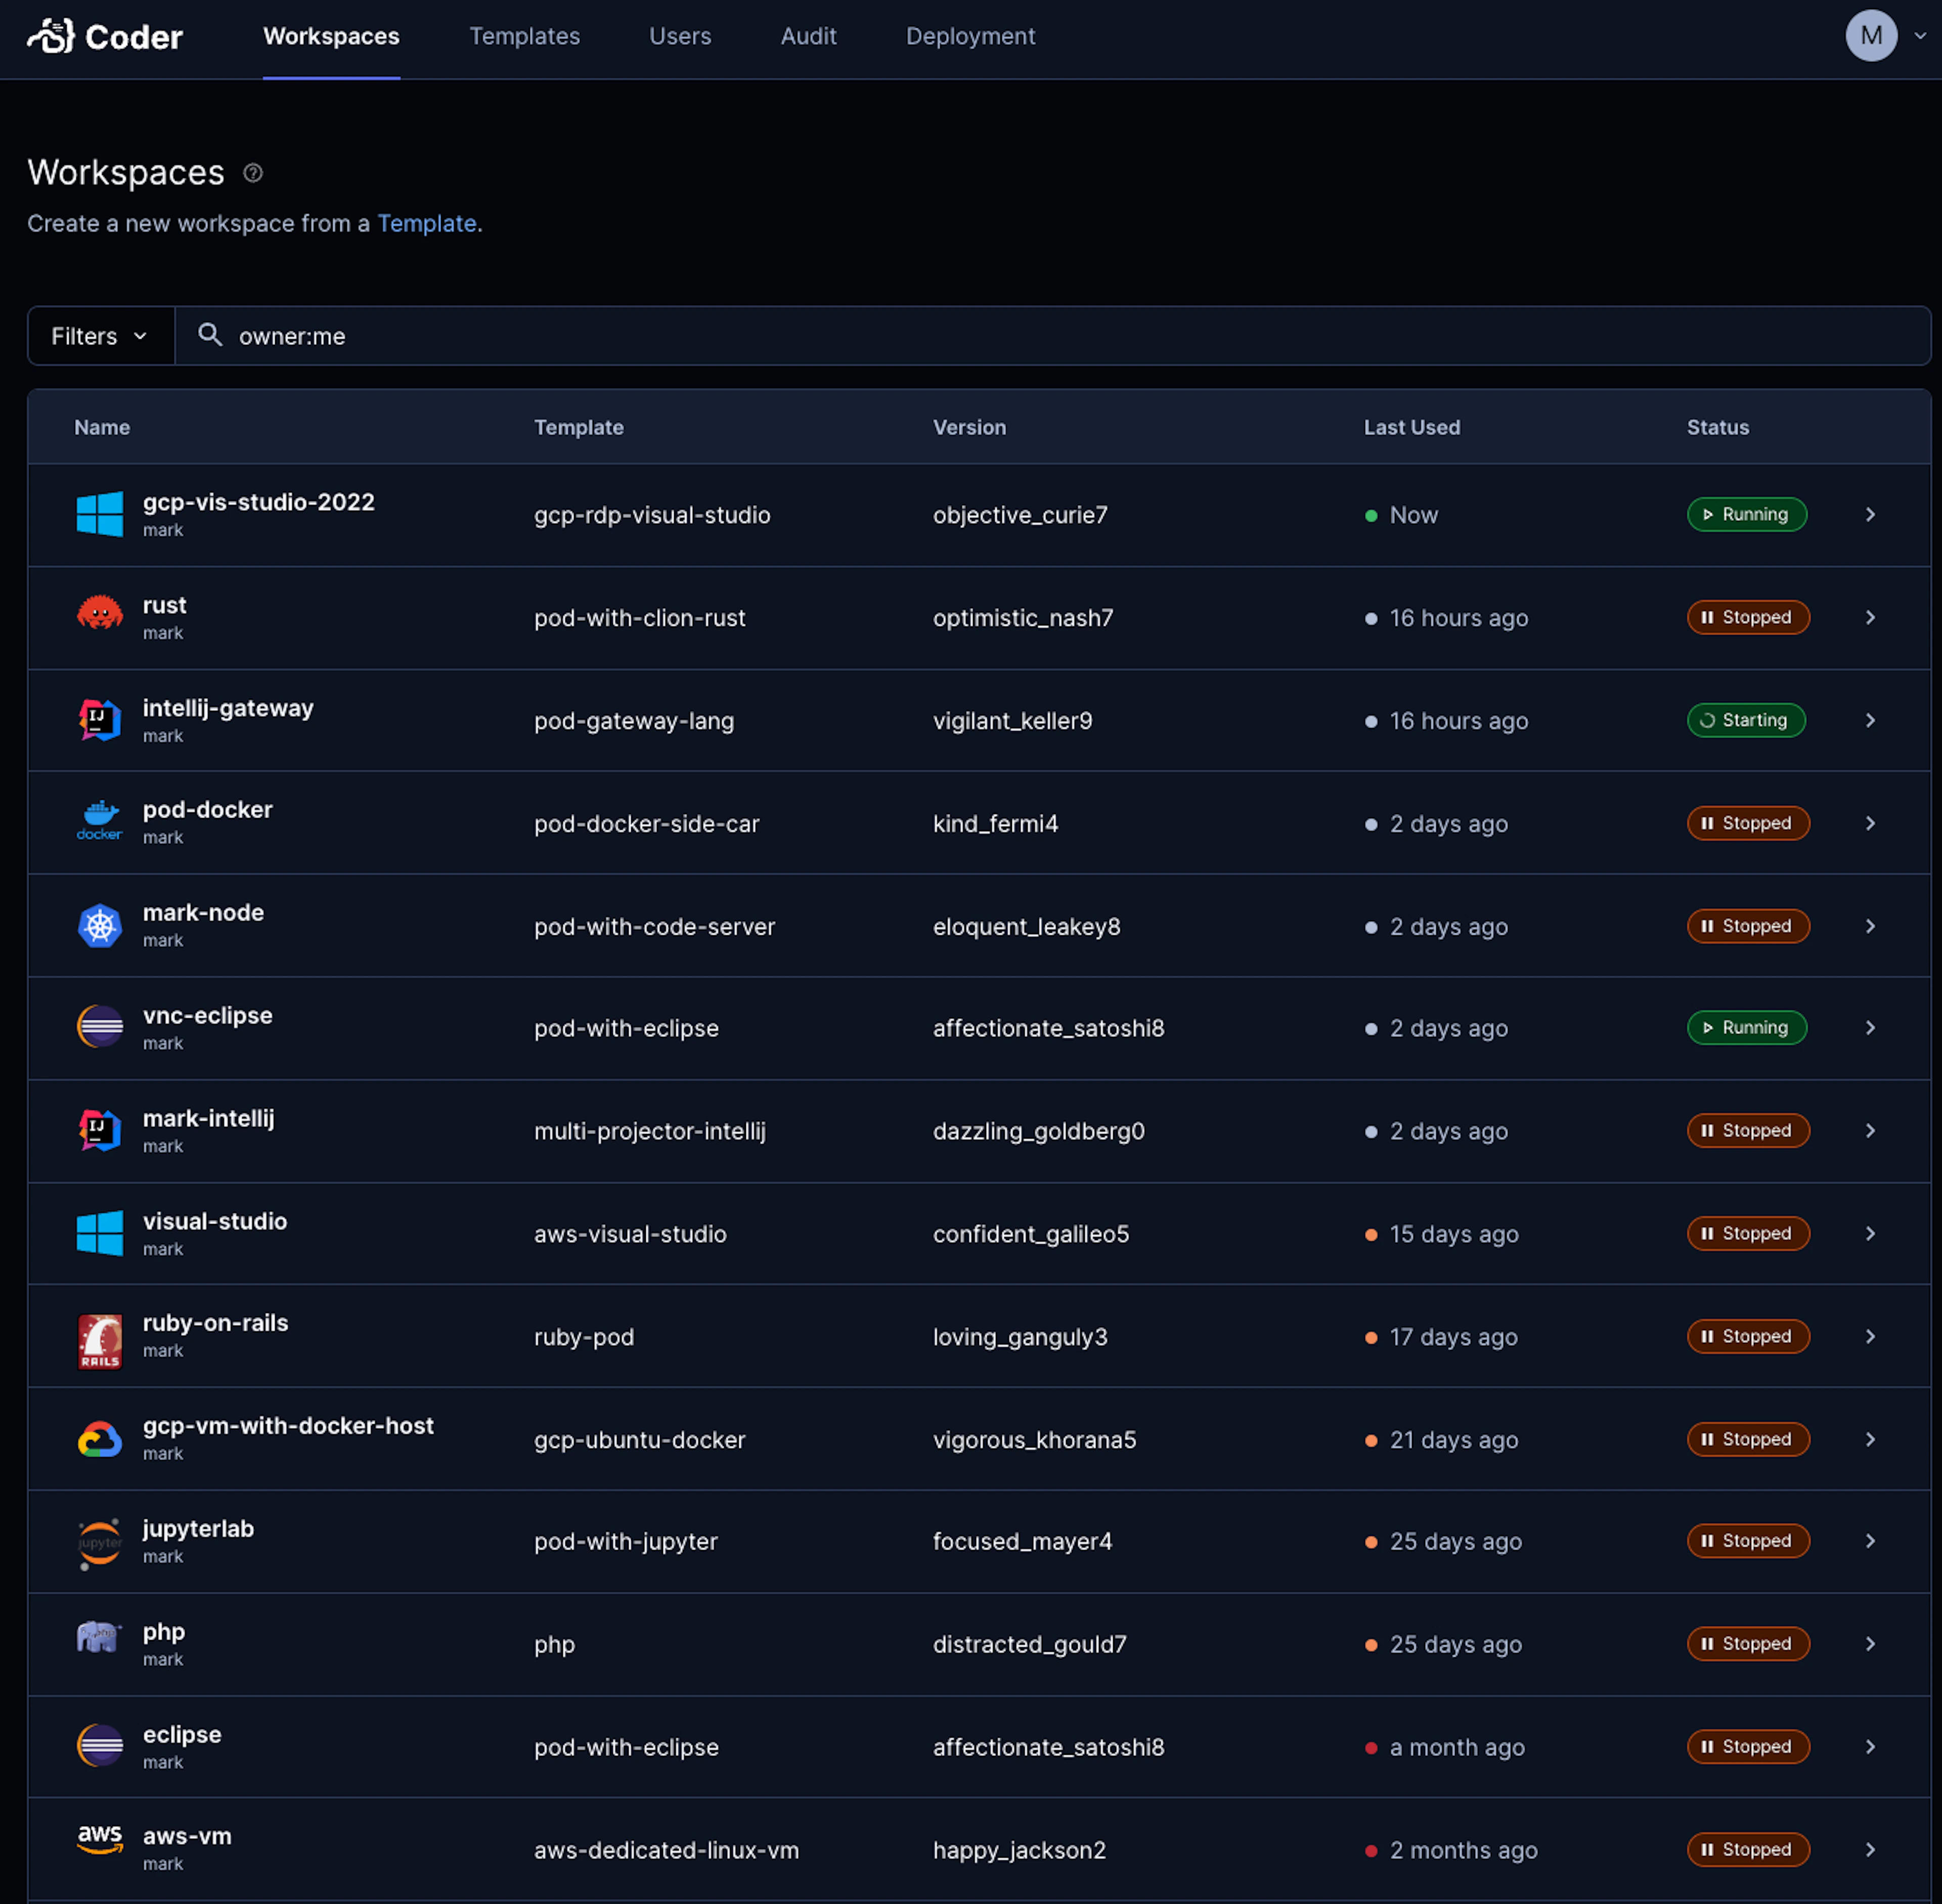Image resolution: width=1942 pixels, height=1904 pixels.
Task: Click the IntelliJ icon for mark-intellij
Action: click(100, 1130)
